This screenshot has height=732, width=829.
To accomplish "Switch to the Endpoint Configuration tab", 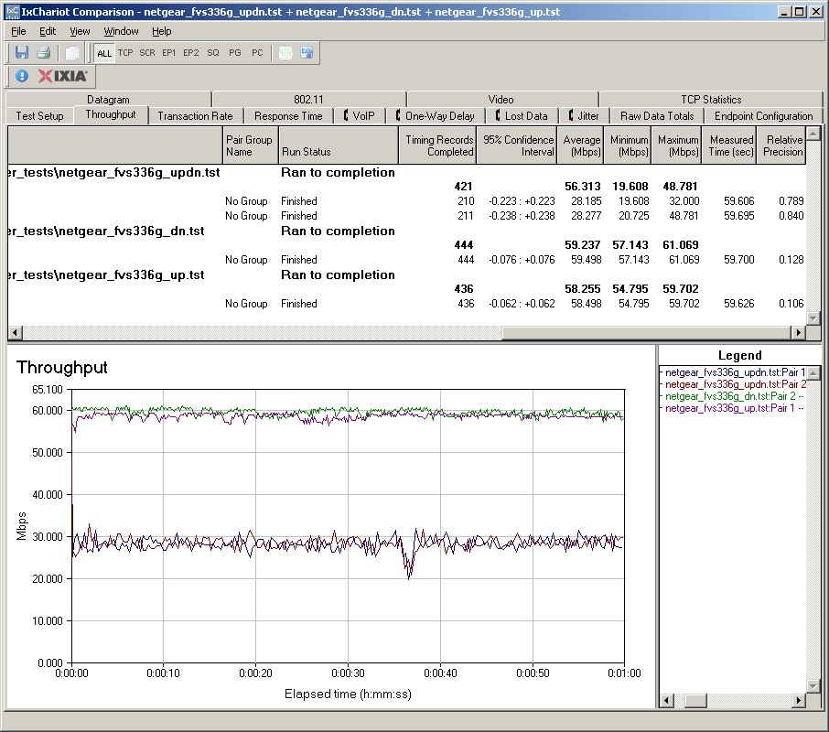I will 763,115.
